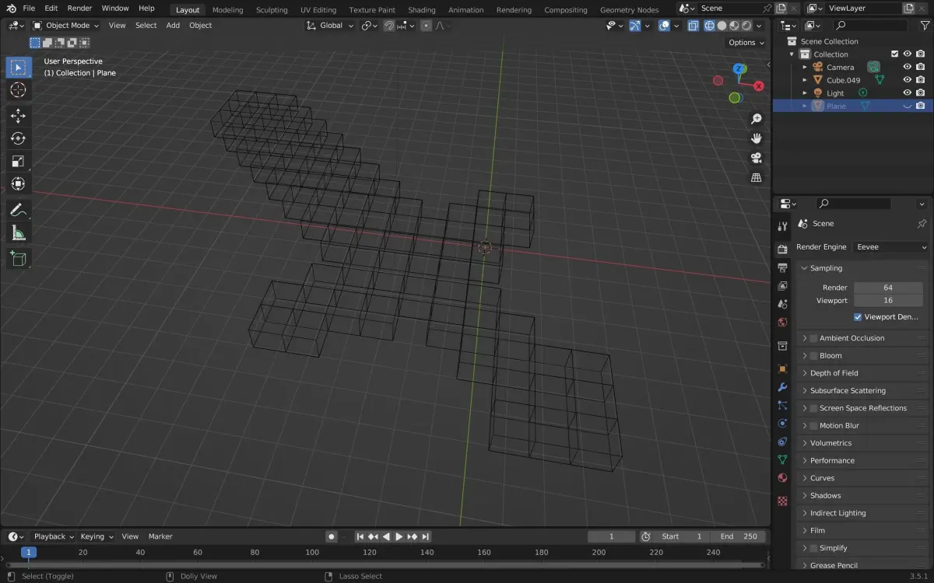Enable Simplify checkbox
The image size is (934, 583).
pyautogui.click(x=813, y=548)
